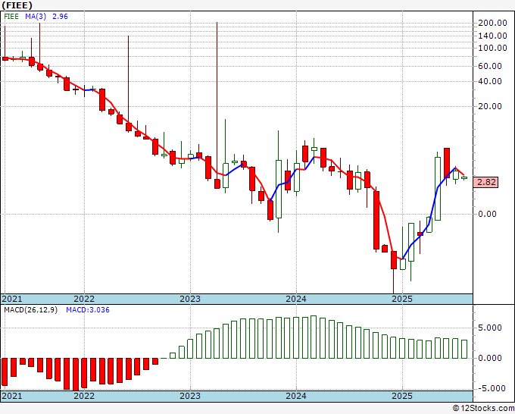Click the 2.96 moving average value

pyautogui.click(x=60, y=17)
